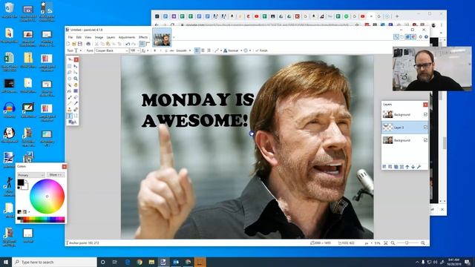Move layer up arrow in Layers panel
The width and height of the screenshot is (475, 267).
(407, 167)
